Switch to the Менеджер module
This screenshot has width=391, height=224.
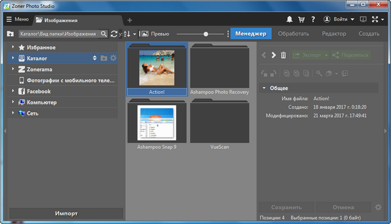tap(251, 34)
